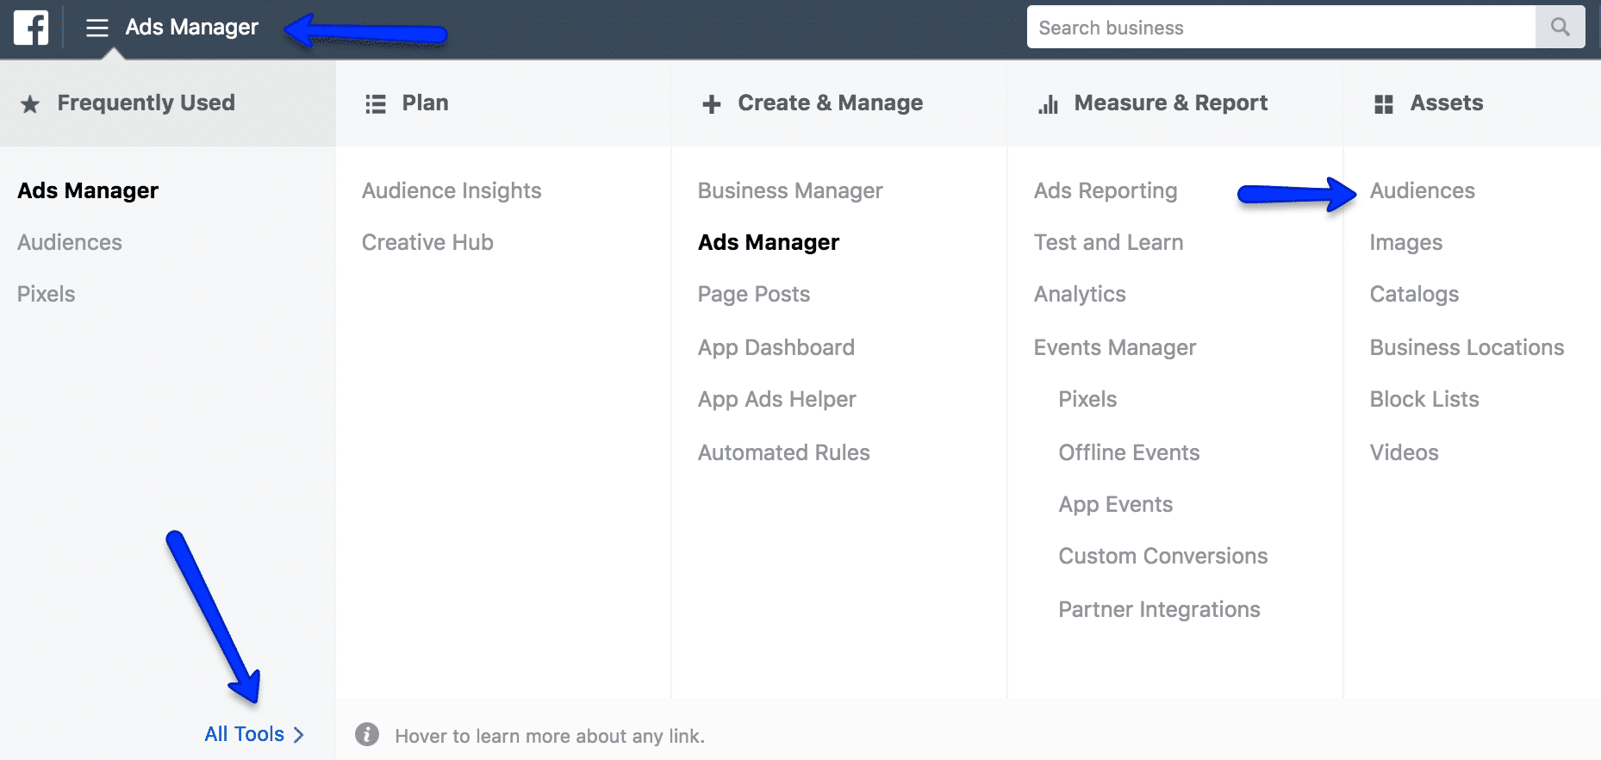
Task: Click the Create & Manage plus icon
Action: (711, 104)
